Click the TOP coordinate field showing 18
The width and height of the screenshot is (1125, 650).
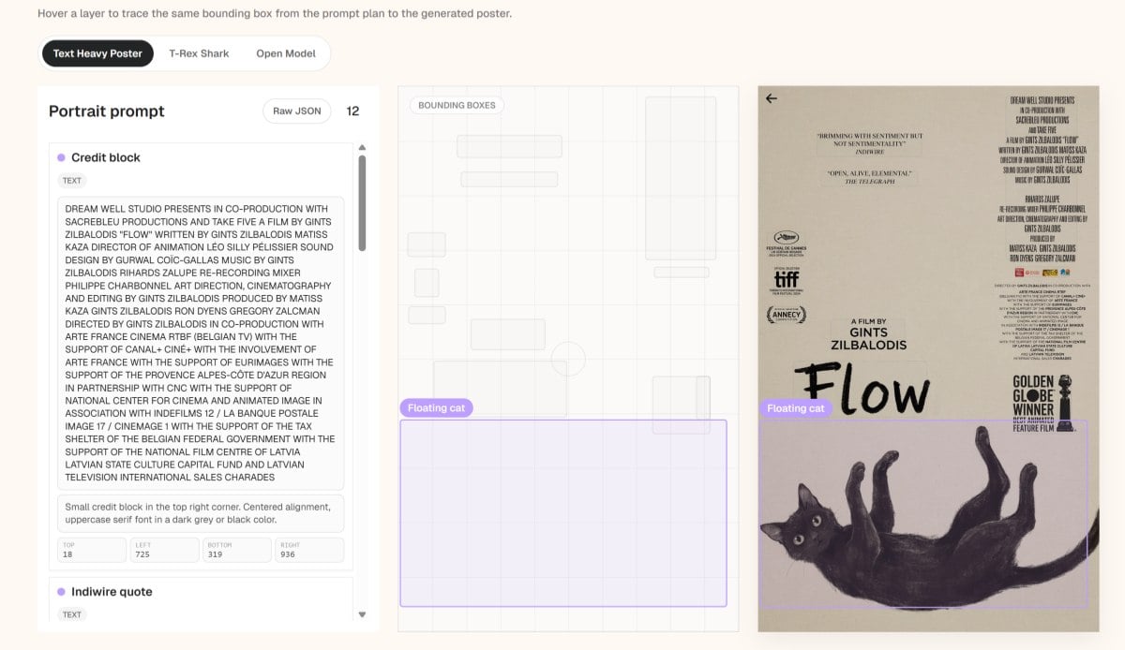92,550
